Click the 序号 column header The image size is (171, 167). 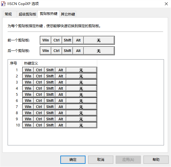(x=15, y=63)
